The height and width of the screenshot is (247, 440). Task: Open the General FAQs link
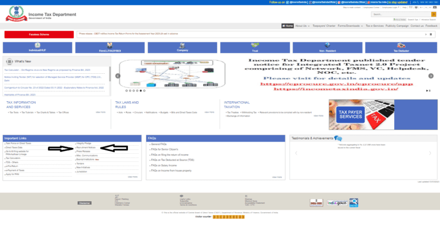click(x=159, y=144)
